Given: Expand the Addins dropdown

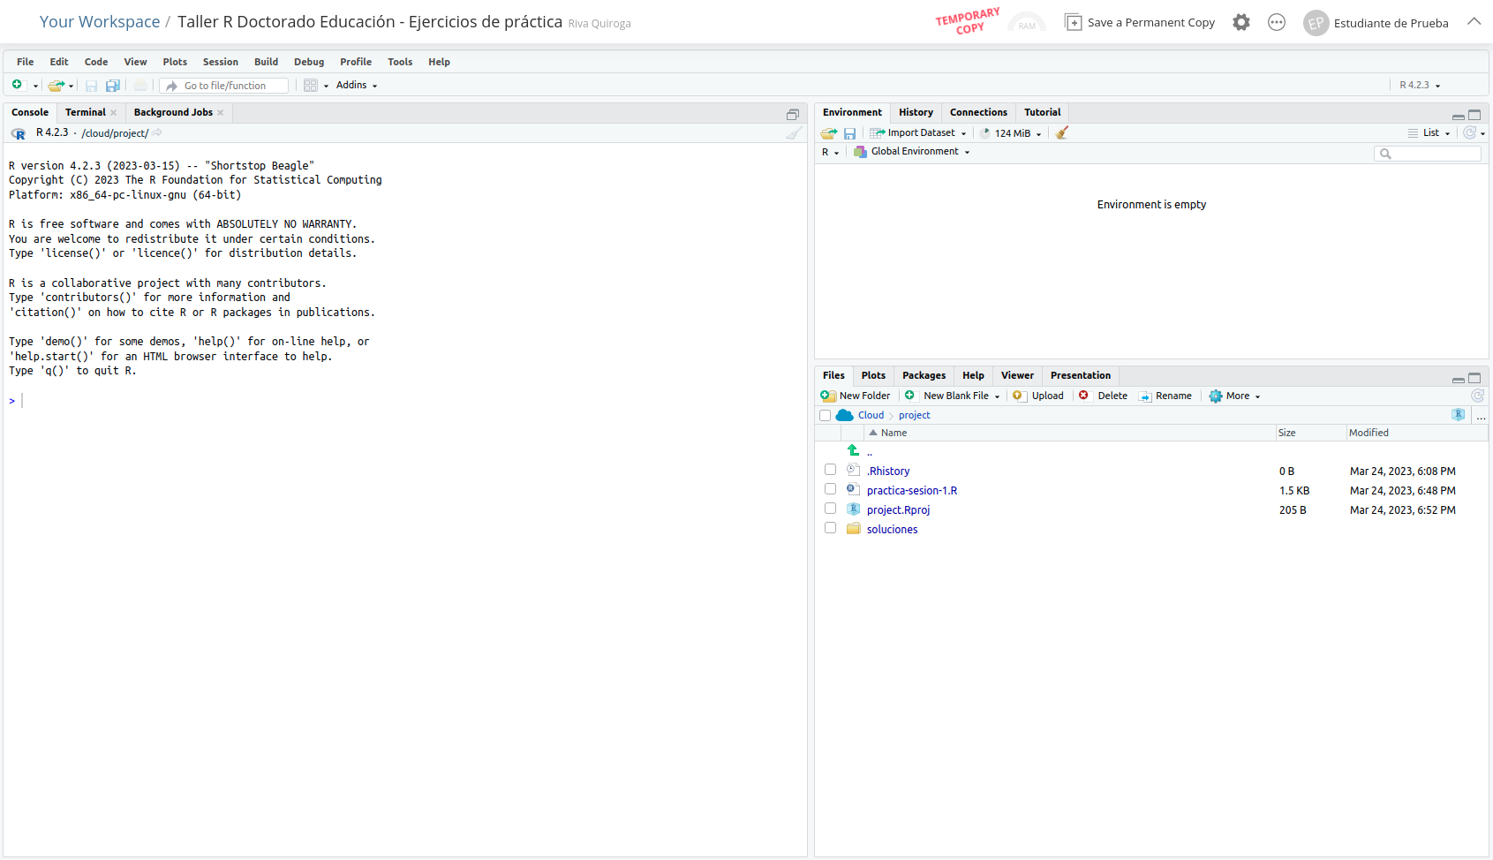Looking at the screenshot, I should click(357, 86).
